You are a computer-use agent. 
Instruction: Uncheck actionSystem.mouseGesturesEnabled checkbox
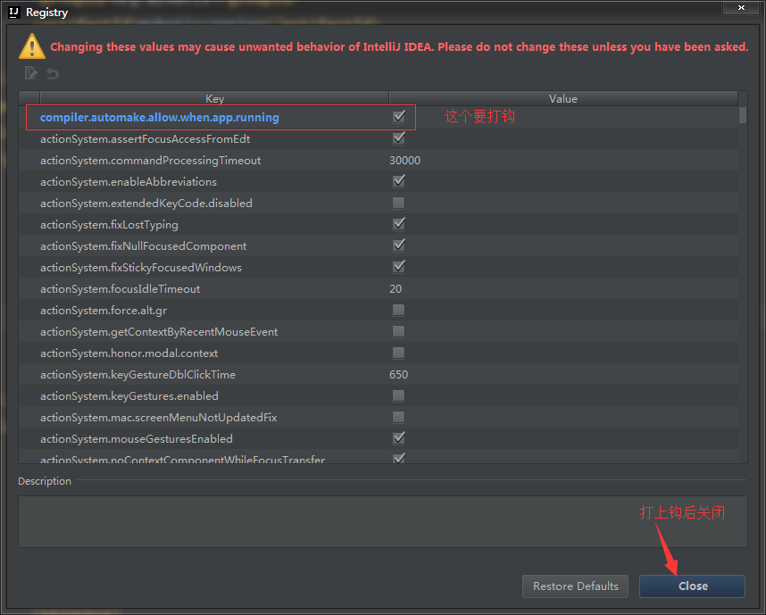pos(399,438)
